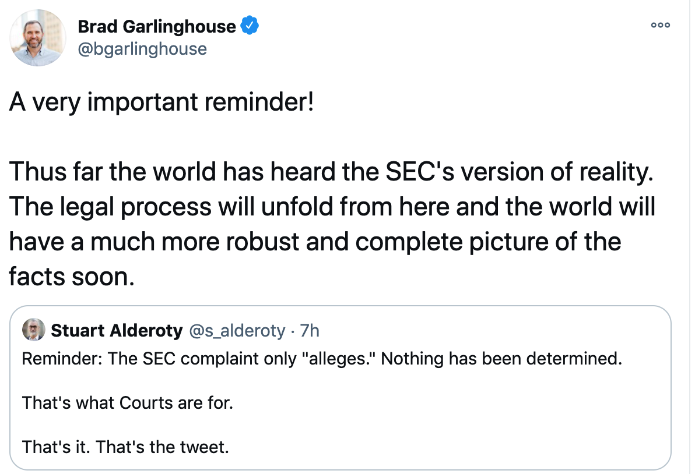Click the @s_alderoty handle
The width and height of the screenshot is (695, 474).
tap(237, 331)
